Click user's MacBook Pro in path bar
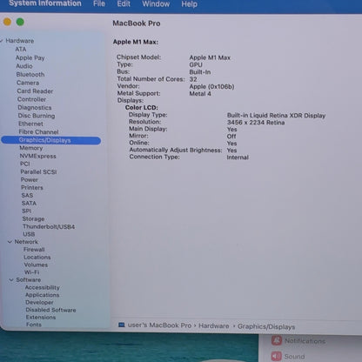Viewport: 362px width, 362px height. click(159, 325)
